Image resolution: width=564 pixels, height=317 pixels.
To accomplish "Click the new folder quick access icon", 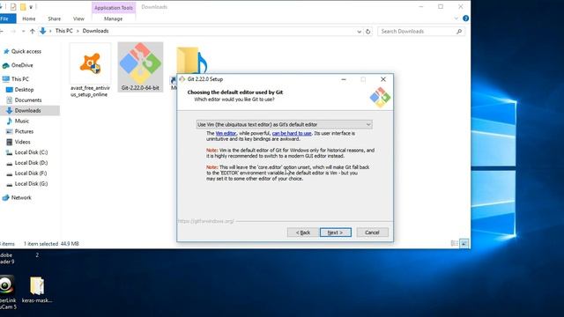I will pos(23,7).
